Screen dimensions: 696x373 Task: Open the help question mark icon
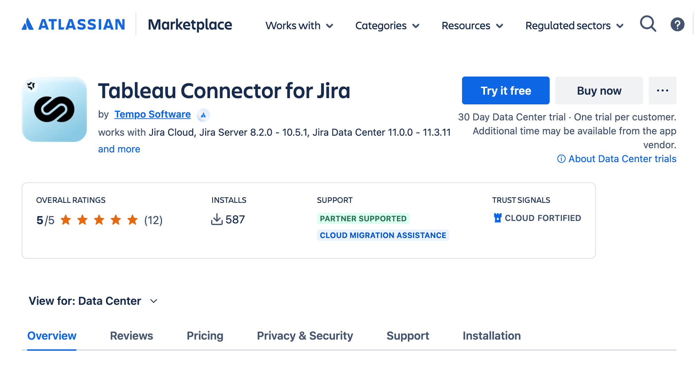(x=677, y=24)
